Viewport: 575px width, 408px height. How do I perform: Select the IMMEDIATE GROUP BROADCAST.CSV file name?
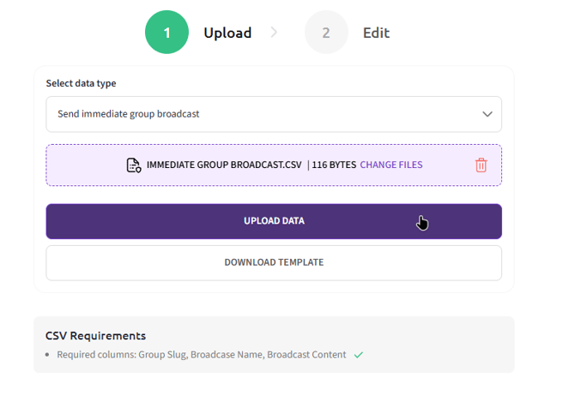(x=224, y=165)
